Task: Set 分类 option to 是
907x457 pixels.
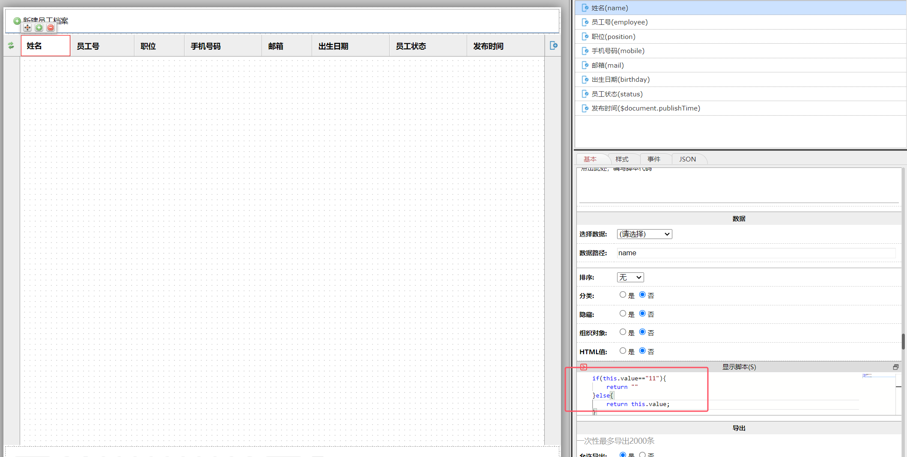Action: pos(623,295)
